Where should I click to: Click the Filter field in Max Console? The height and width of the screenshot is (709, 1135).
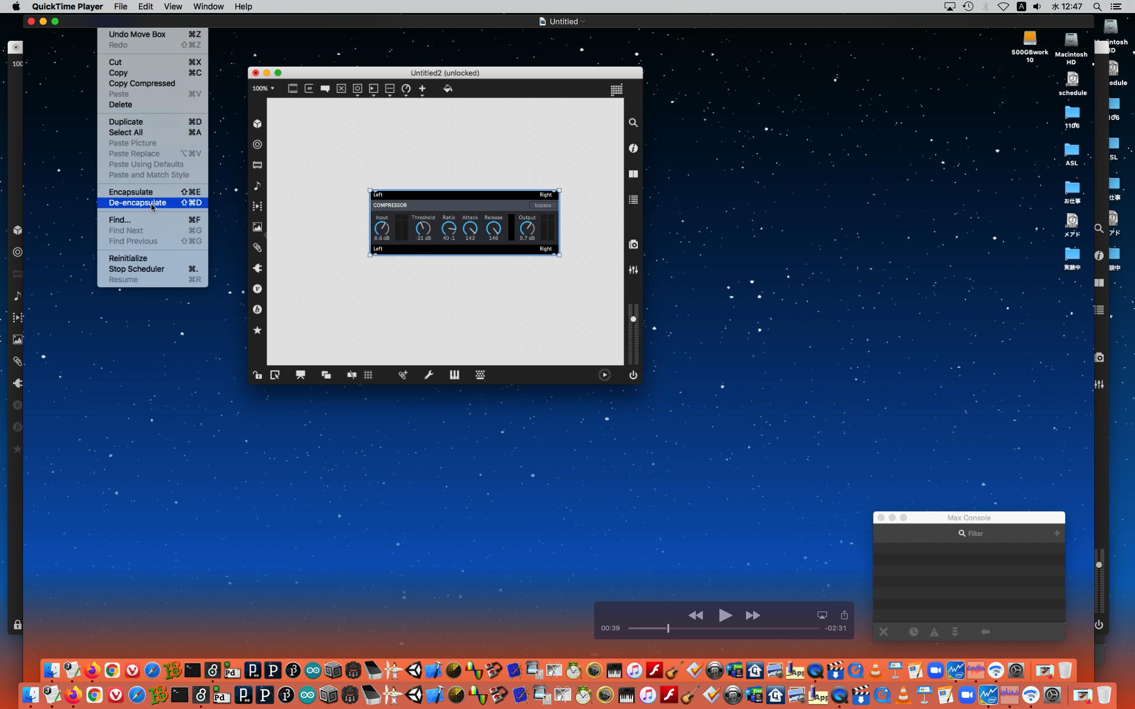pos(975,534)
